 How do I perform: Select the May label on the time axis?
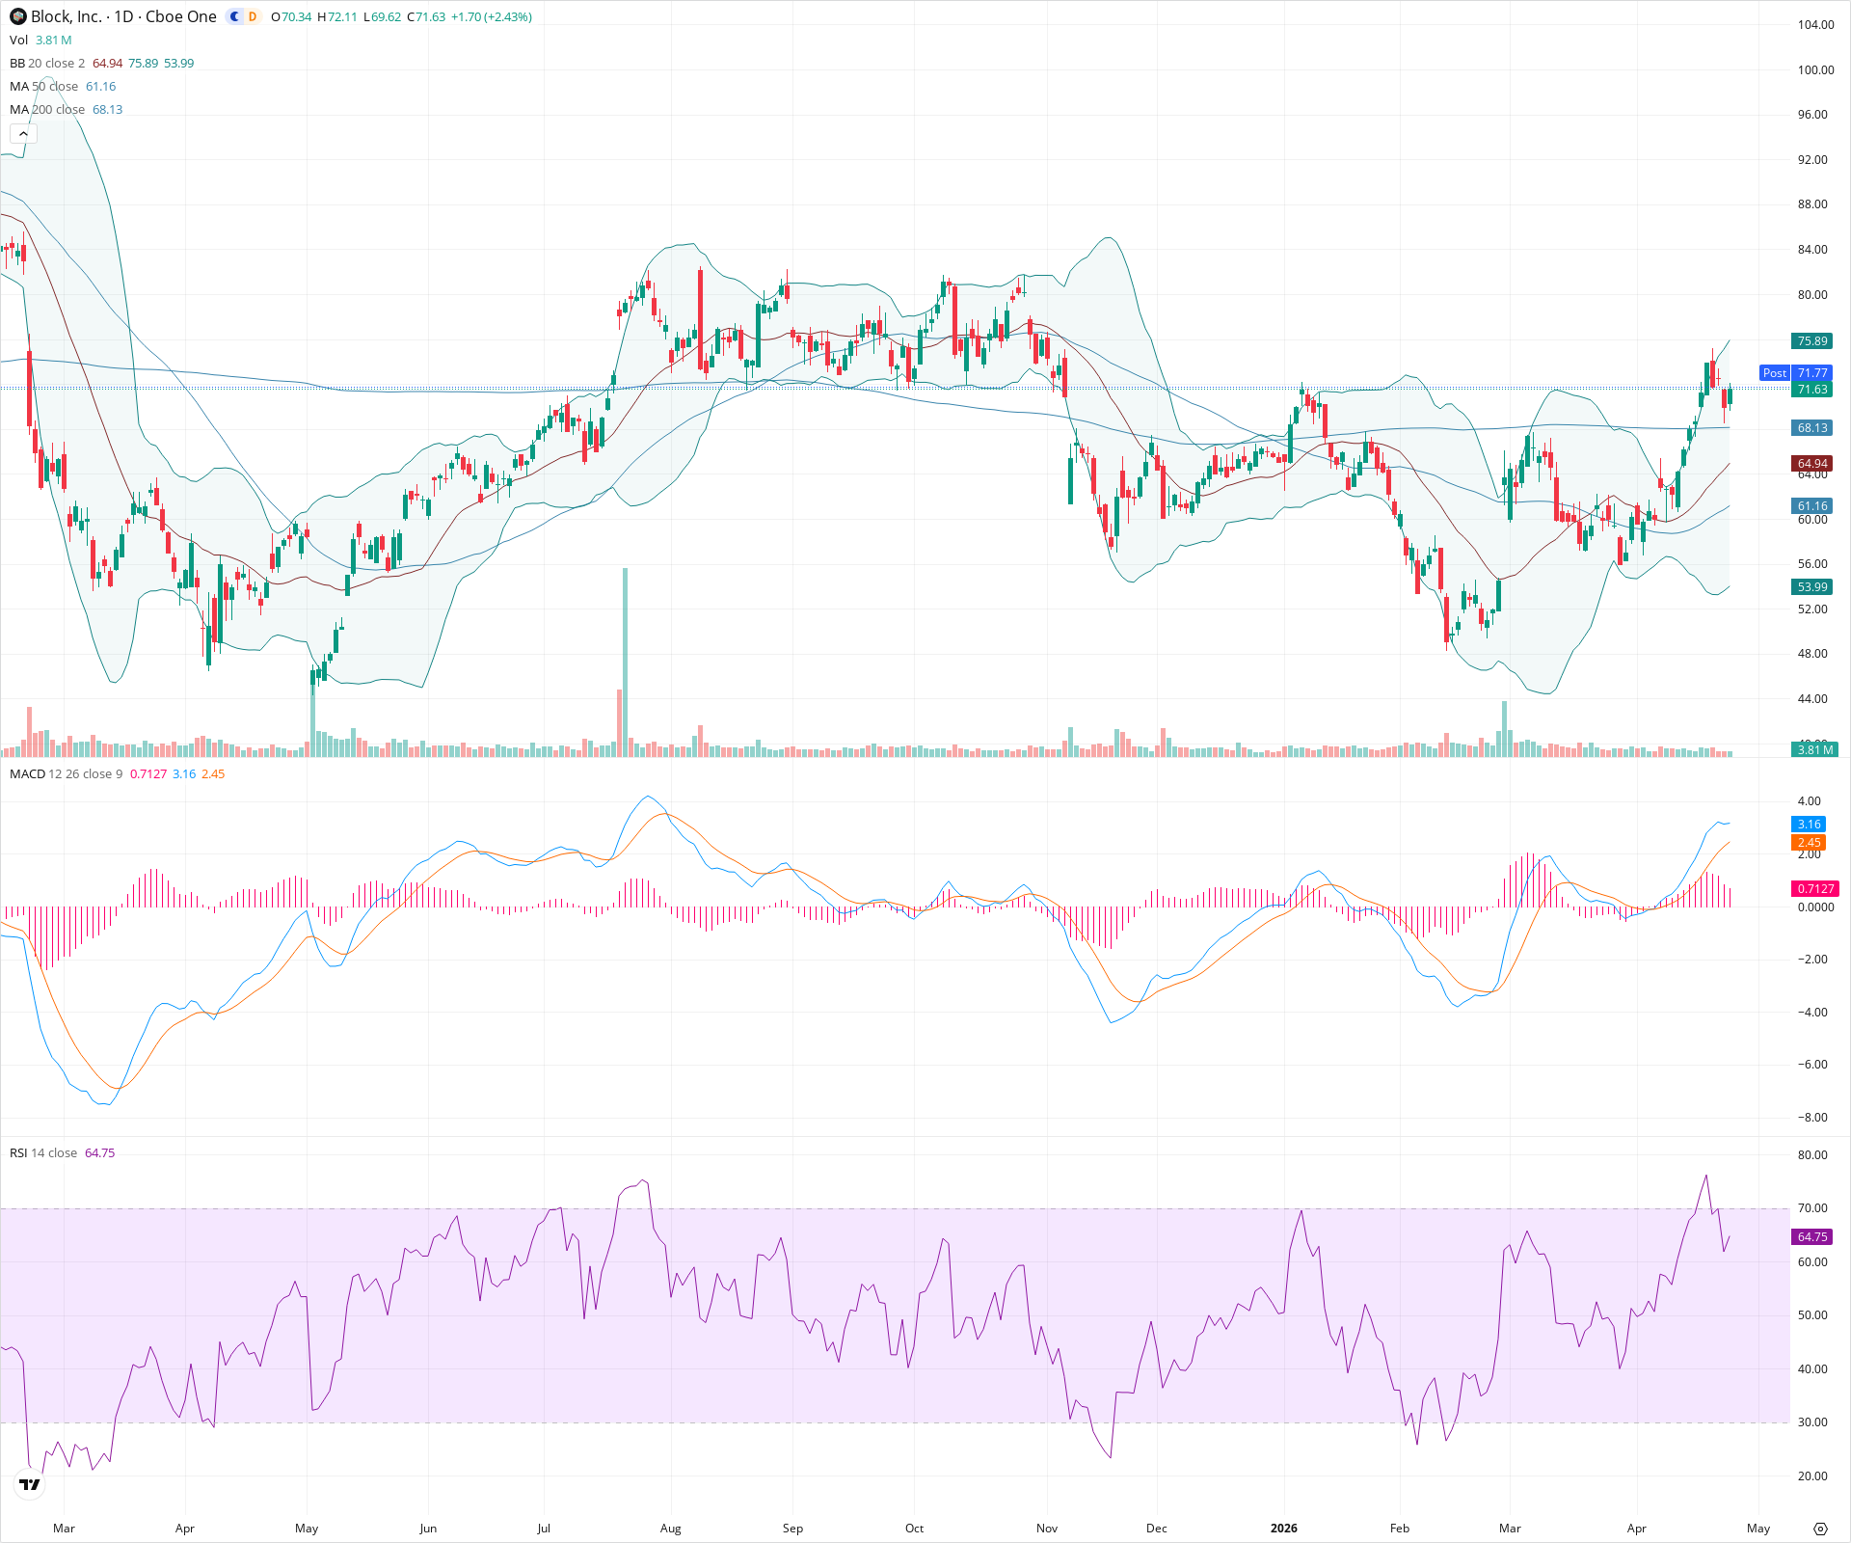(1758, 1529)
